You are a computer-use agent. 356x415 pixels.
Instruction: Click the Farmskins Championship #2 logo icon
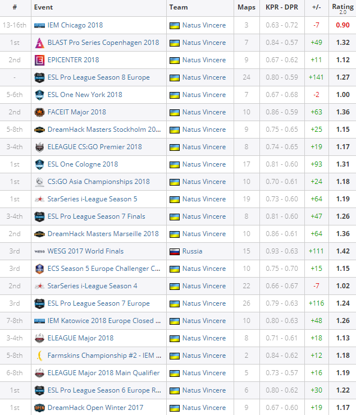pyautogui.click(x=39, y=356)
